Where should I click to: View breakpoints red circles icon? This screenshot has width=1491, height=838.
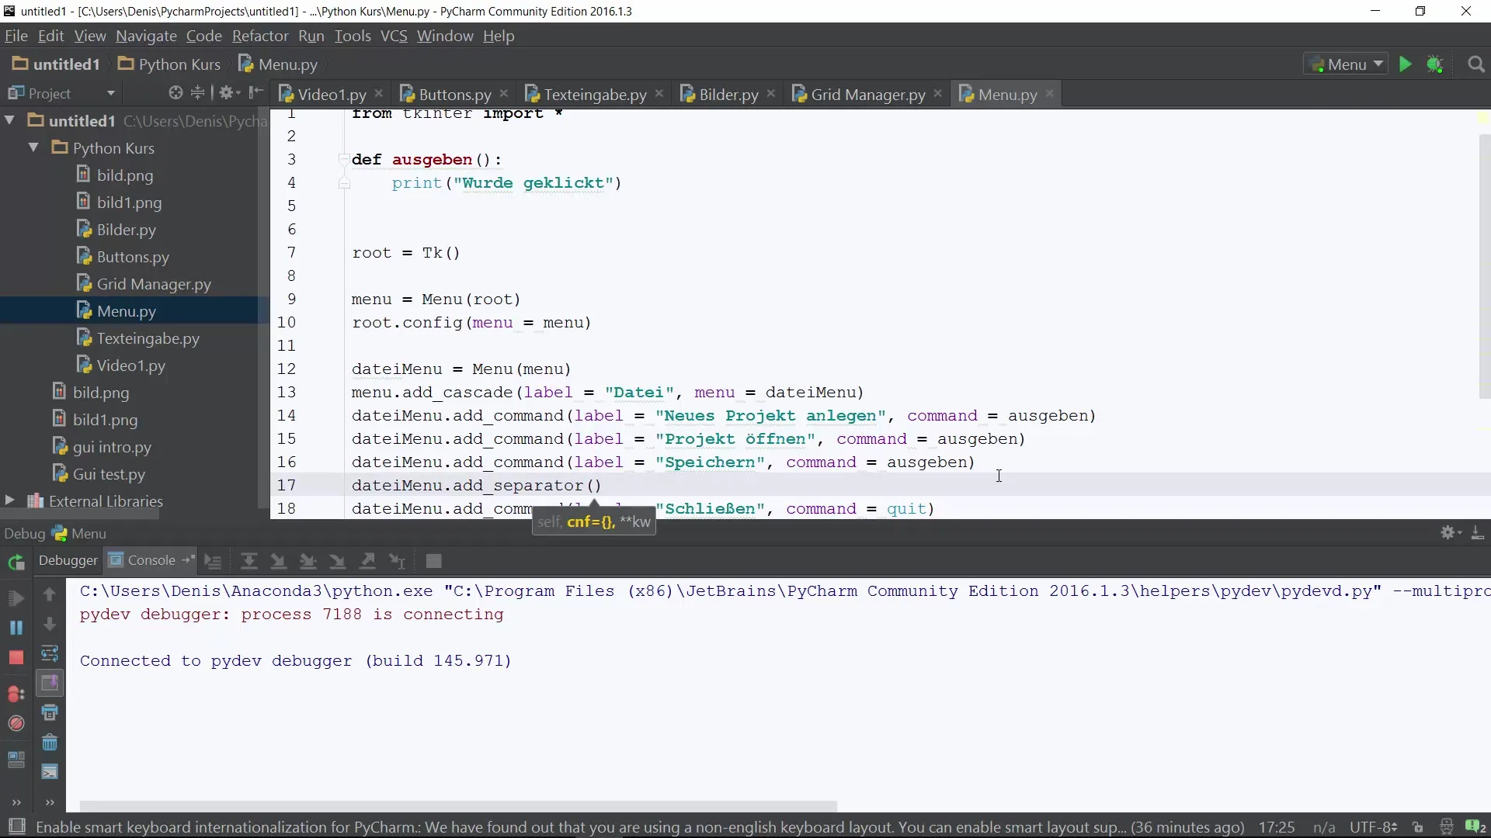(16, 694)
